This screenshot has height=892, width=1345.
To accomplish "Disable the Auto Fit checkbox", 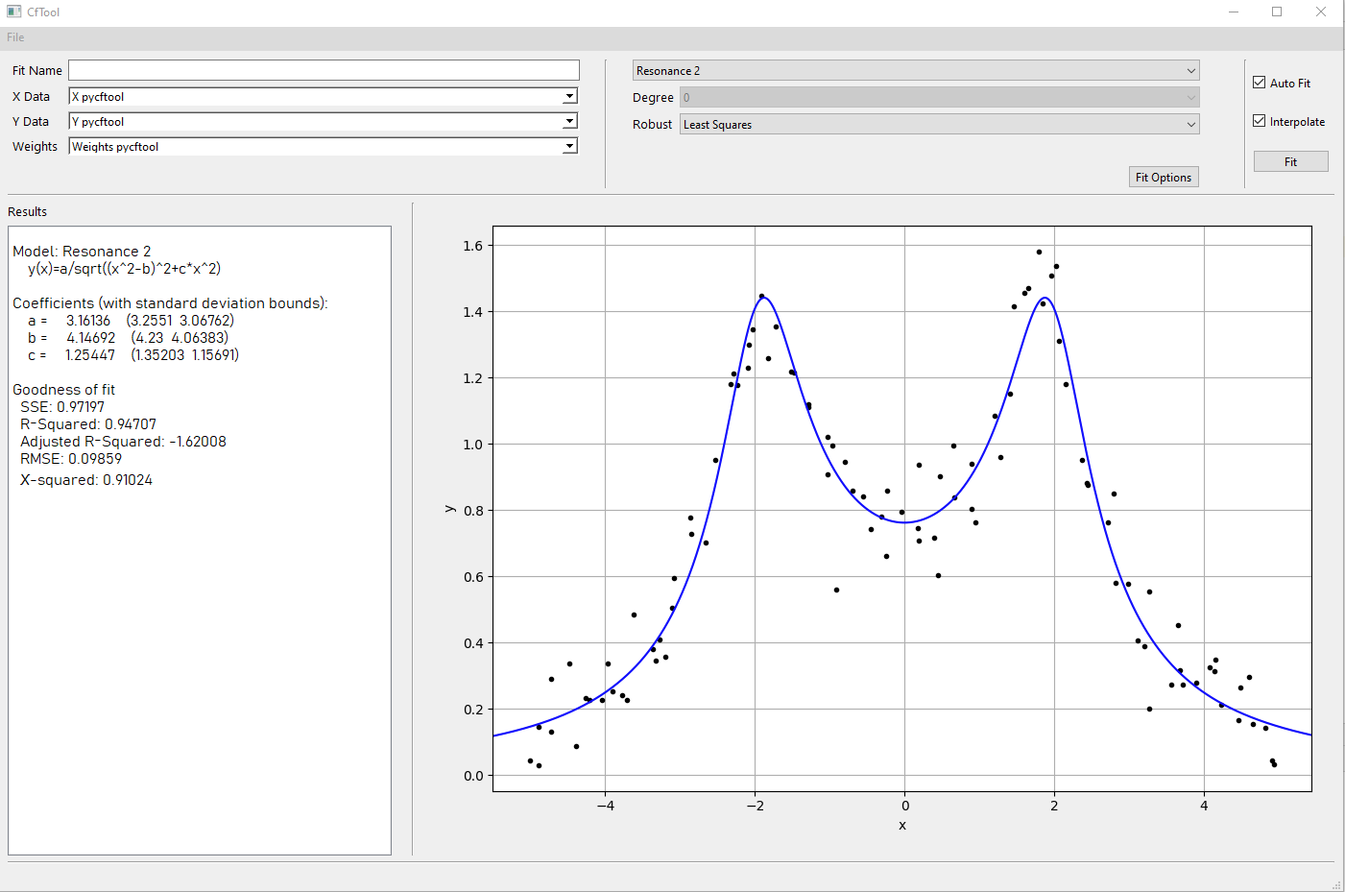I will click(x=1261, y=82).
